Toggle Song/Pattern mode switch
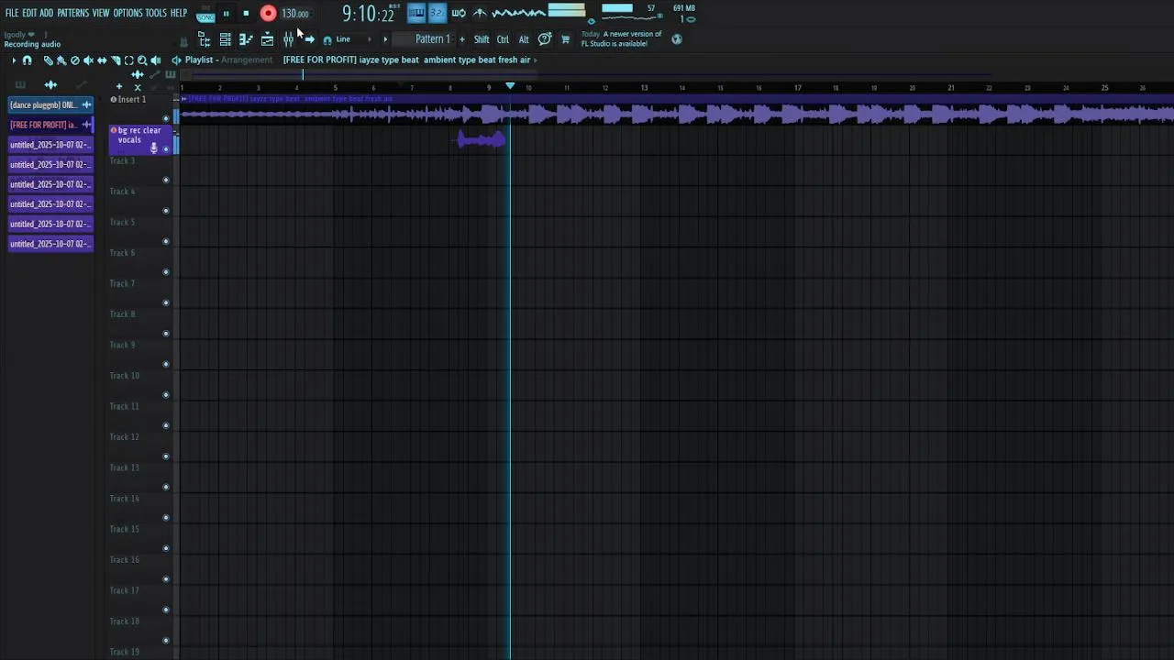Image resolution: width=1174 pixels, height=660 pixels. point(205,13)
